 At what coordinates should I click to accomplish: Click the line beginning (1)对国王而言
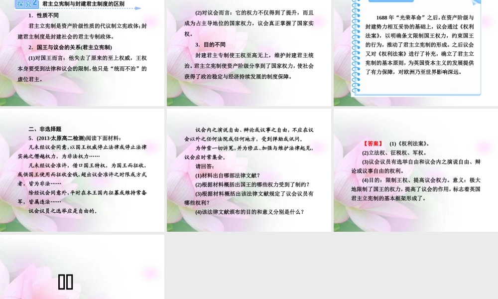[88, 58]
